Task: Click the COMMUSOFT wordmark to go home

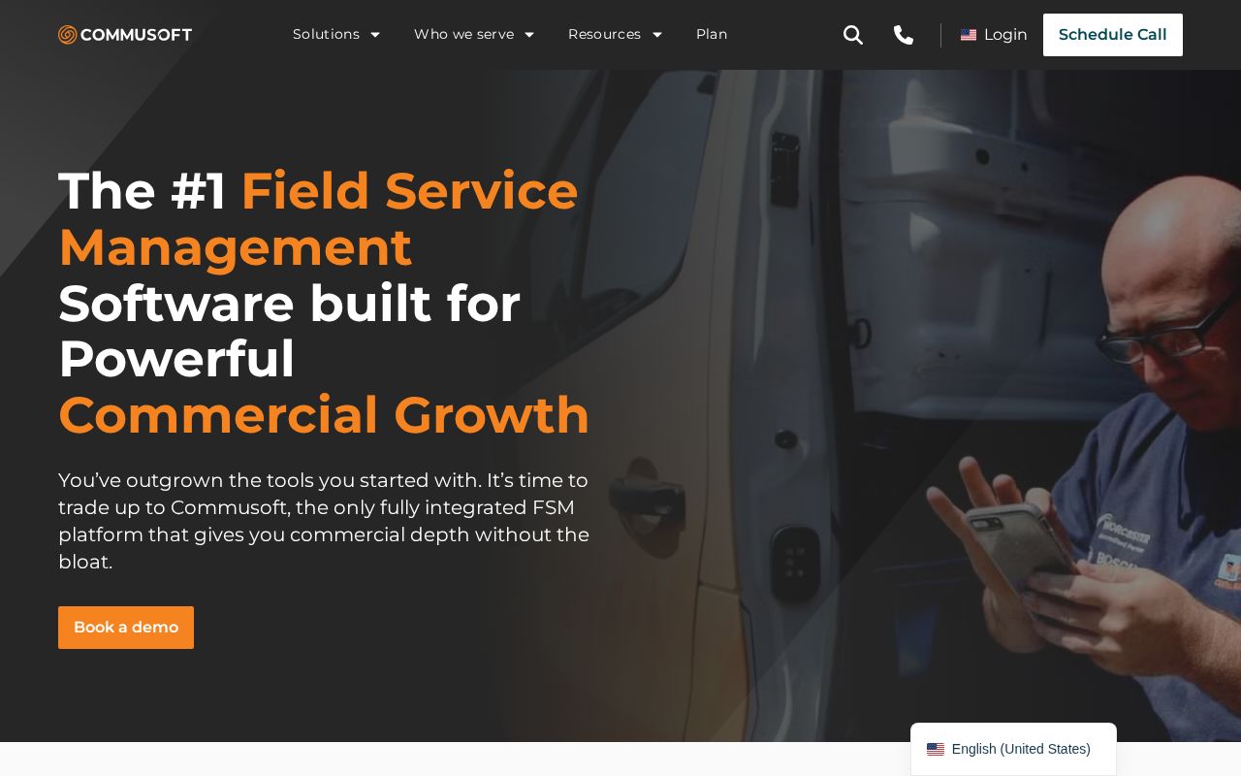Action: [x=137, y=35]
